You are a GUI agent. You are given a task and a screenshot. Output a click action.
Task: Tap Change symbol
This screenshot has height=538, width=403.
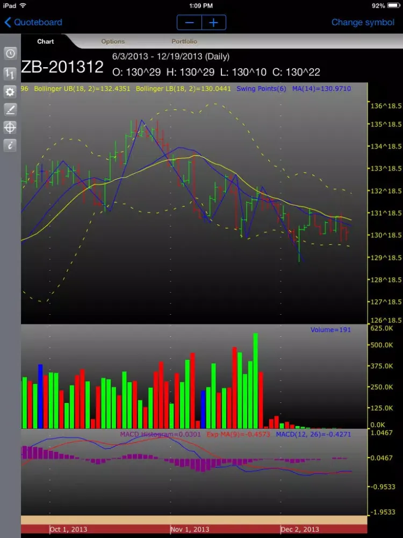[363, 22]
